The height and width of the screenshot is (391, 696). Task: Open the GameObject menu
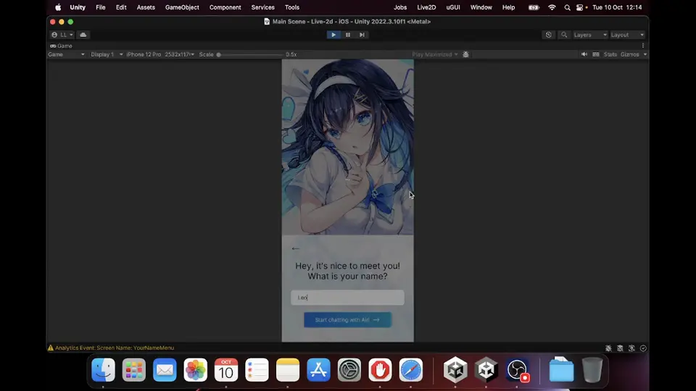(182, 7)
